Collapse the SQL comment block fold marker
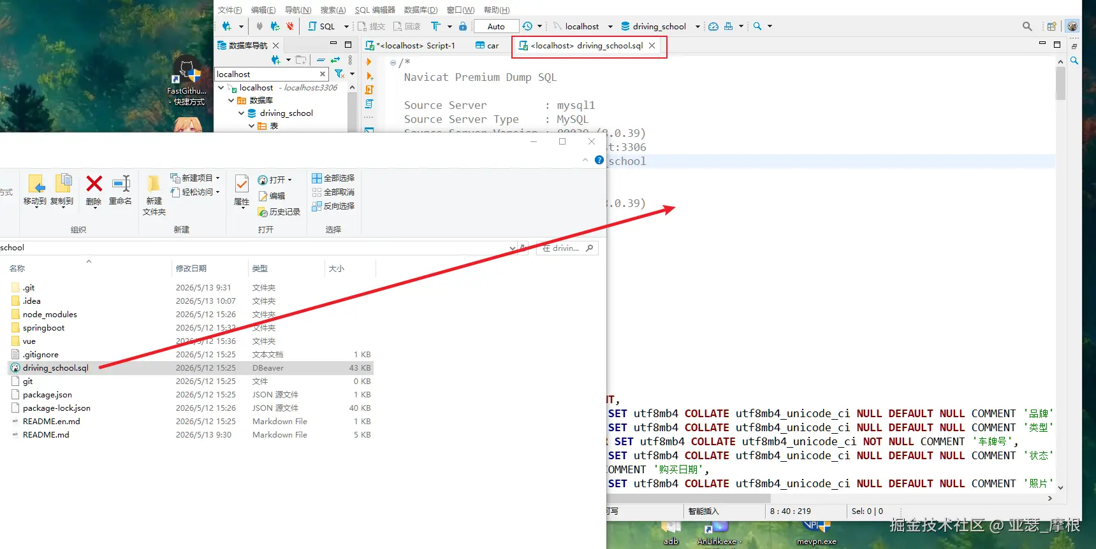 click(x=393, y=62)
